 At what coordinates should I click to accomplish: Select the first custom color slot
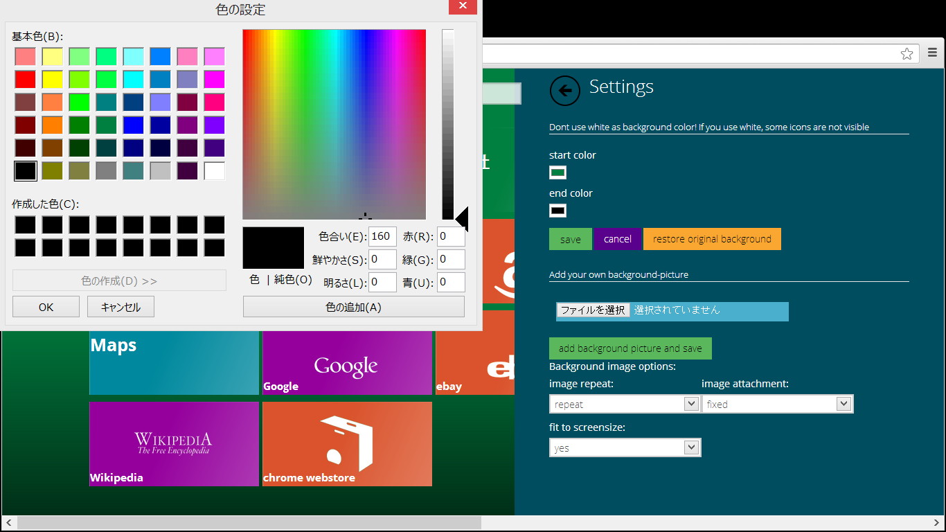tap(26, 225)
